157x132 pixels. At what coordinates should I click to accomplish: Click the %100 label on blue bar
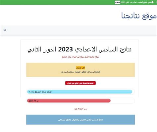[x=31, y=92]
